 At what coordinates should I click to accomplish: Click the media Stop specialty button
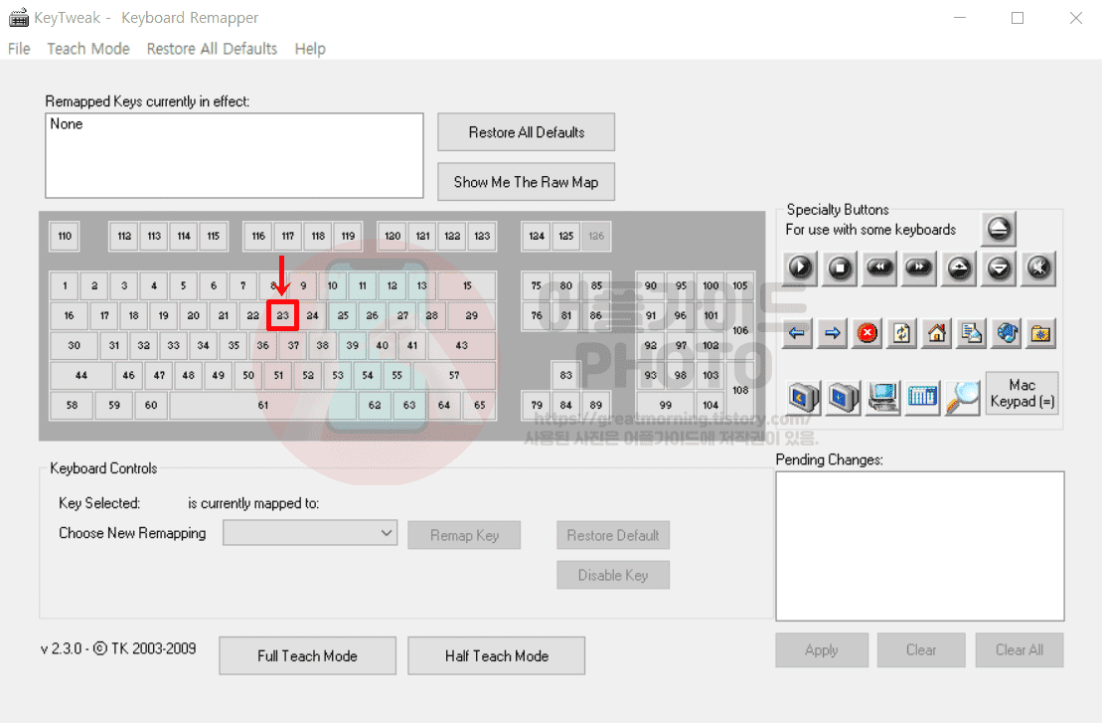click(840, 268)
